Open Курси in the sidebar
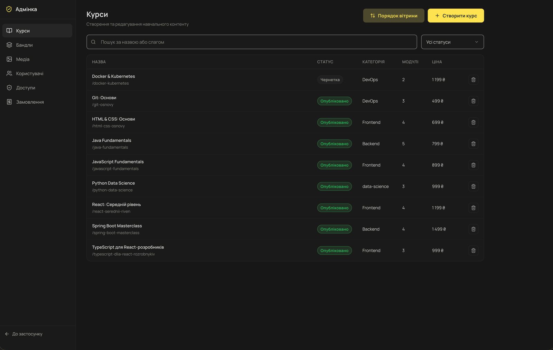Viewport: 553px width, 350px height. (37, 31)
